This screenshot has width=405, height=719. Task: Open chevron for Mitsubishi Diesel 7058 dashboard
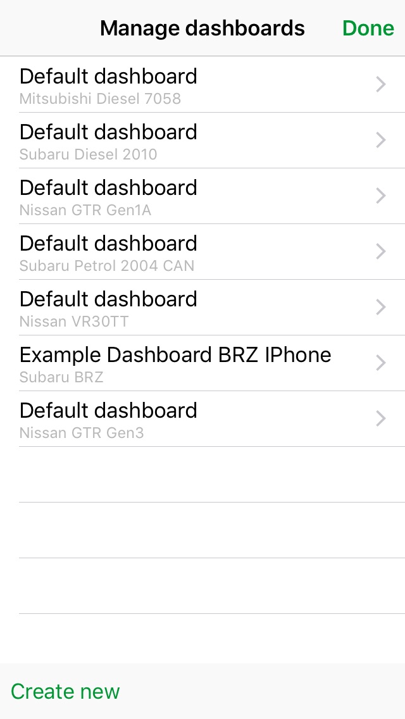(380, 85)
